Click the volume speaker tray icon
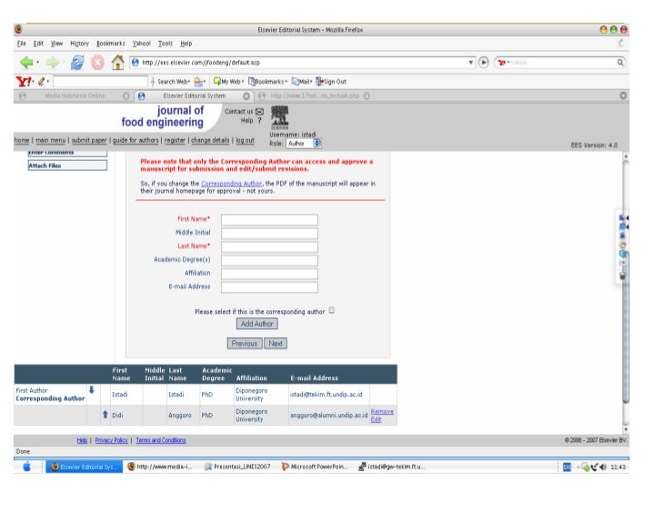662x512 pixels. 603,467
